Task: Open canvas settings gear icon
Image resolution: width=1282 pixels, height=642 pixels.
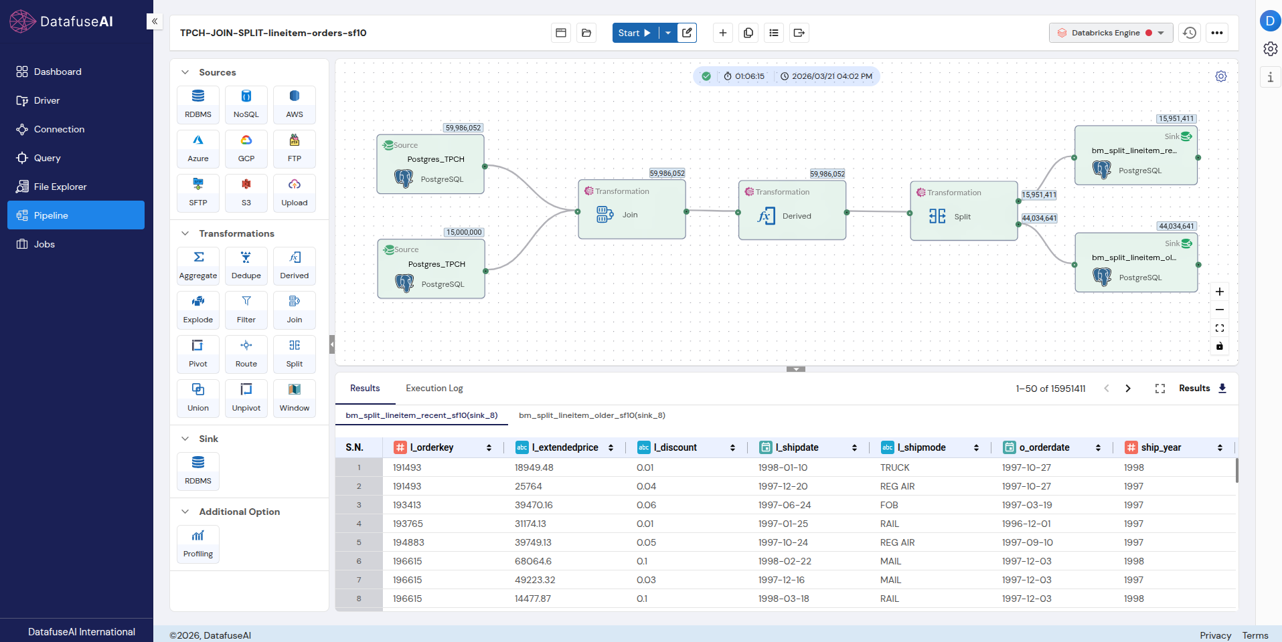Action: 1221,76
